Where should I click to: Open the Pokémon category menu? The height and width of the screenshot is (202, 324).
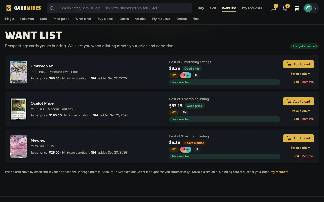pyautogui.click(x=27, y=19)
